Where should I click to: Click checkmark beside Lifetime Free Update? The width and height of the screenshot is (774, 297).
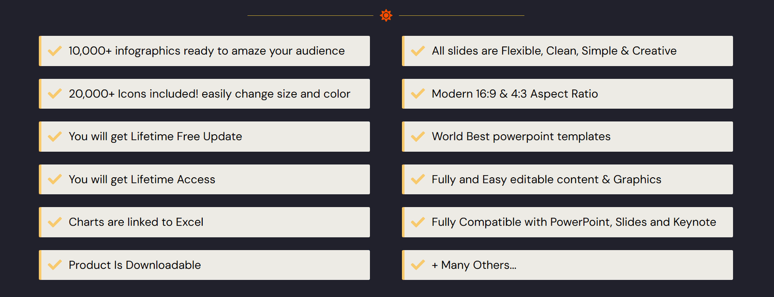(55, 137)
